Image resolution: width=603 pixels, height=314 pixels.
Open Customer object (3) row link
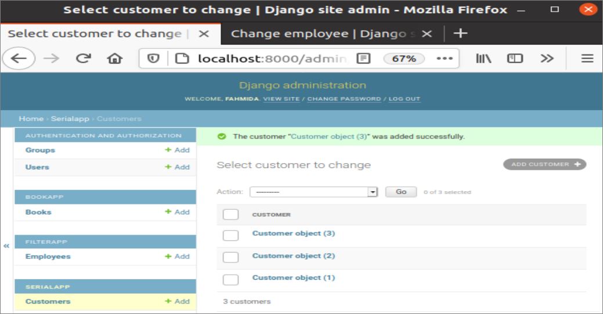(294, 233)
